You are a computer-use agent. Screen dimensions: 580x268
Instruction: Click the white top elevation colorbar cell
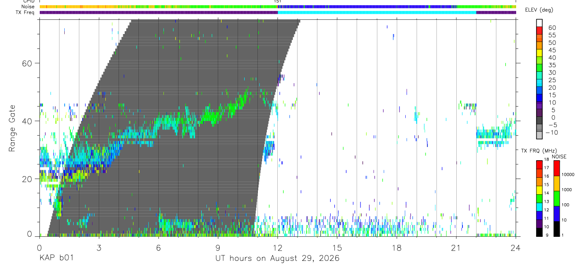click(x=539, y=23)
